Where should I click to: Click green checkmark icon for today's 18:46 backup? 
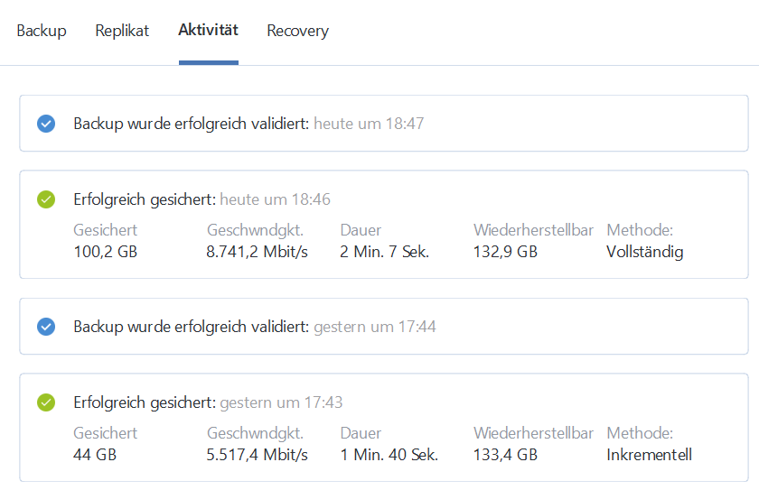click(46, 199)
